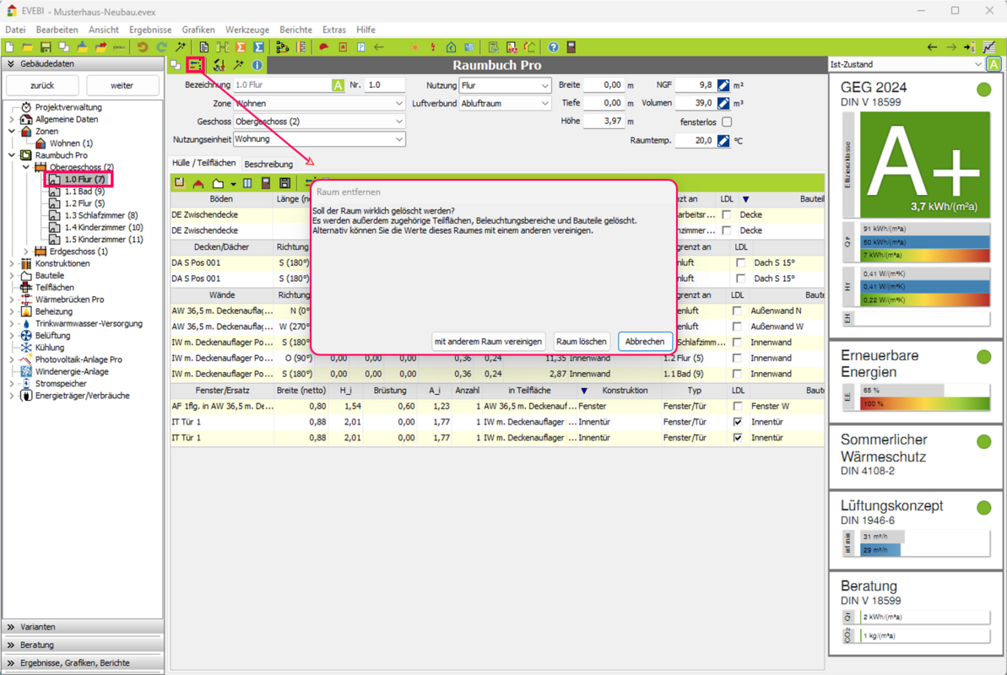Click the pencil icon beside Raumtemp. value

click(723, 141)
